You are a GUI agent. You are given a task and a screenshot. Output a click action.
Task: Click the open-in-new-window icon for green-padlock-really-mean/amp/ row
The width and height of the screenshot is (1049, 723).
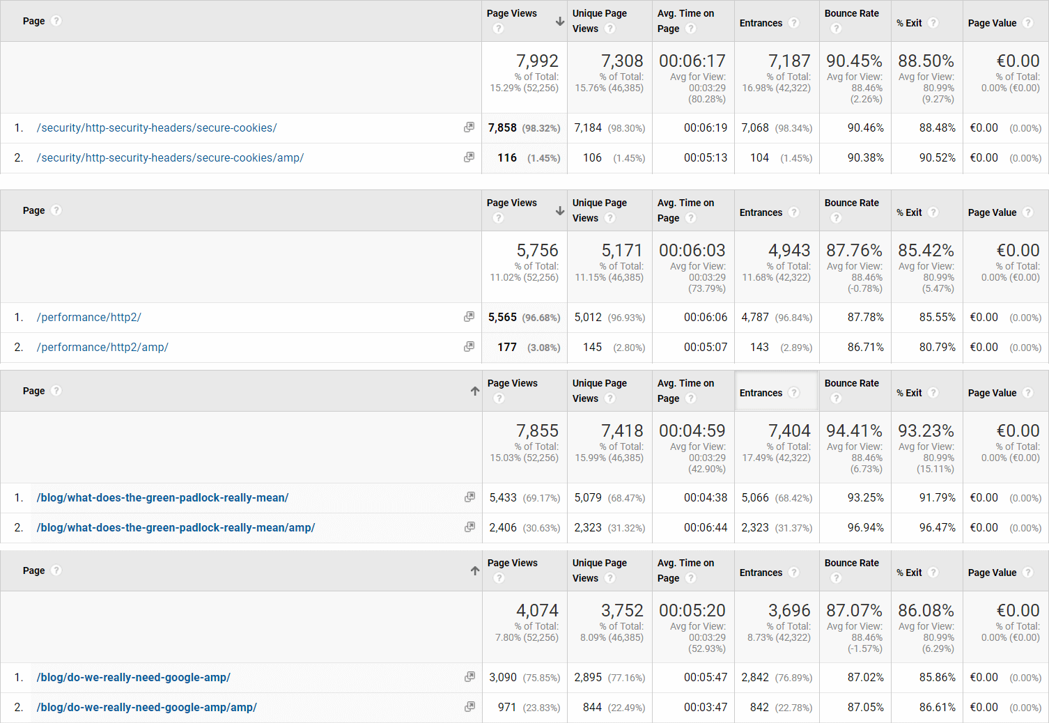coord(469,527)
